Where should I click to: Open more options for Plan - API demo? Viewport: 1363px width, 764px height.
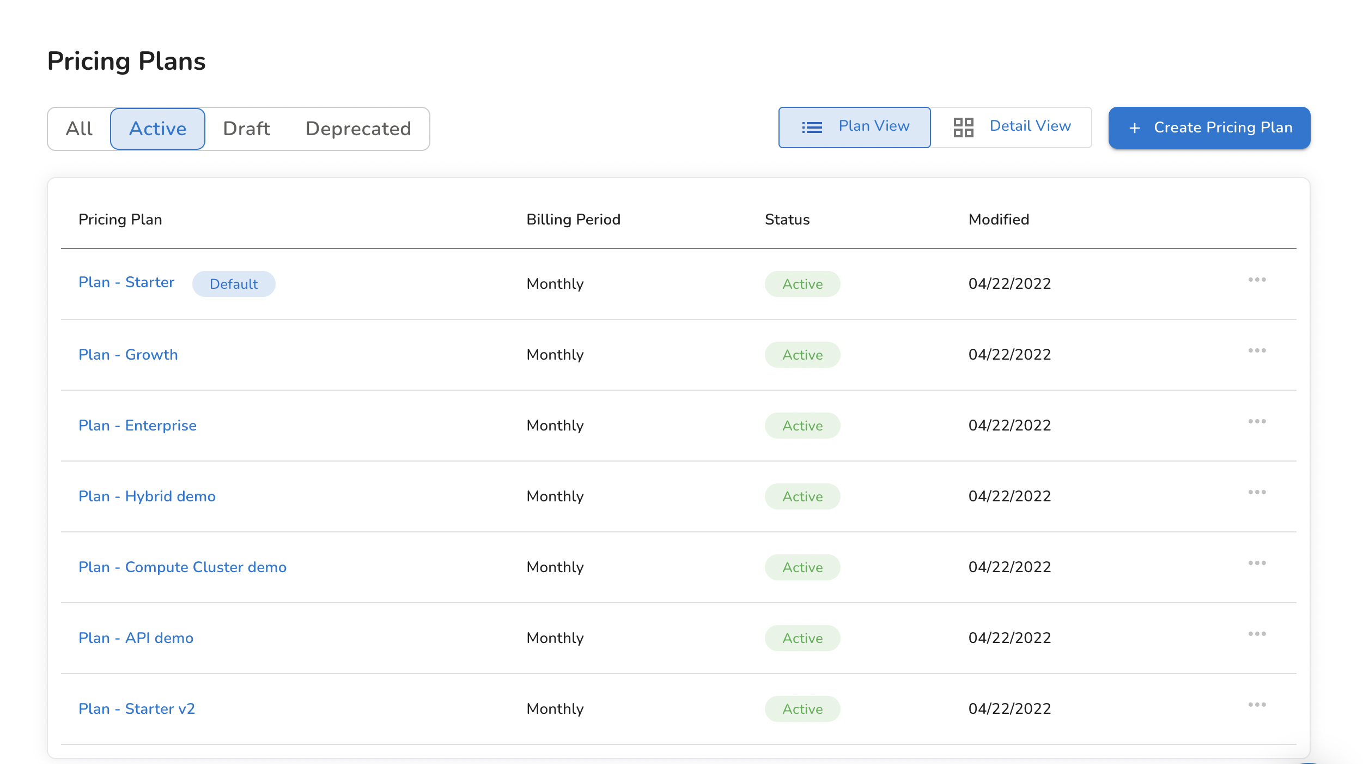(1257, 634)
